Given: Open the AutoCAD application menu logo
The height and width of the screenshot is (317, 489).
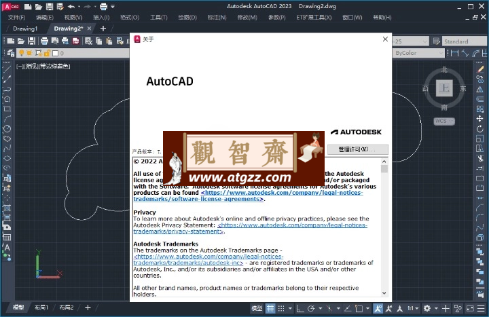Looking at the screenshot, I should 12,6.
